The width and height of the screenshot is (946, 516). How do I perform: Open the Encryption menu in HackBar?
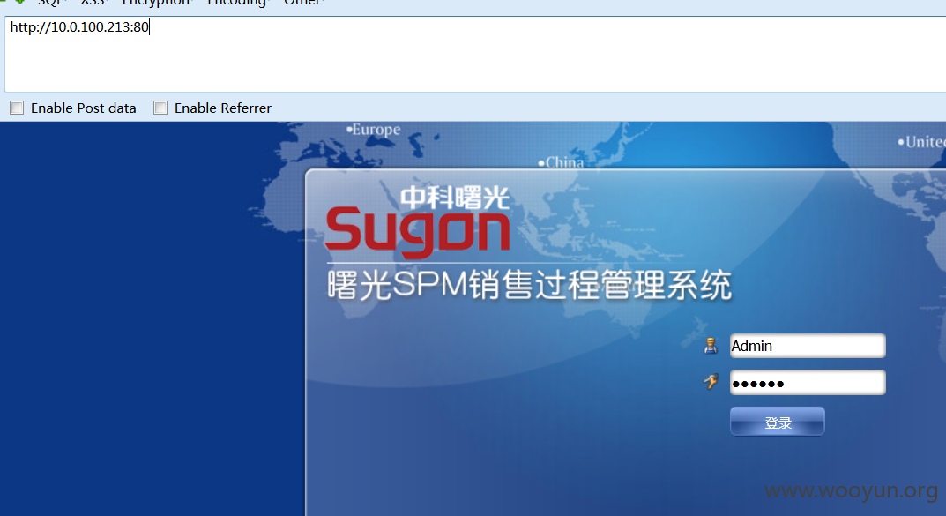[x=156, y=3]
